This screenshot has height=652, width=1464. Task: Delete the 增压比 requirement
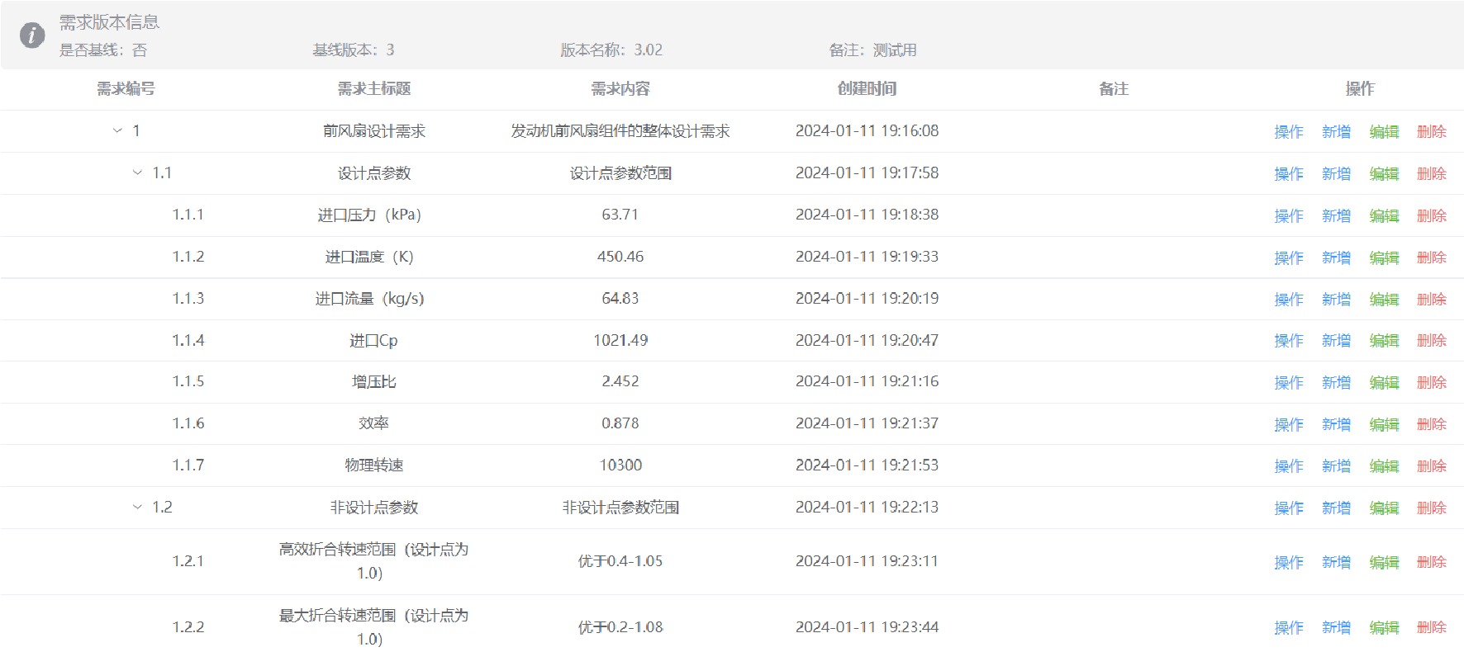pyautogui.click(x=1432, y=383)
